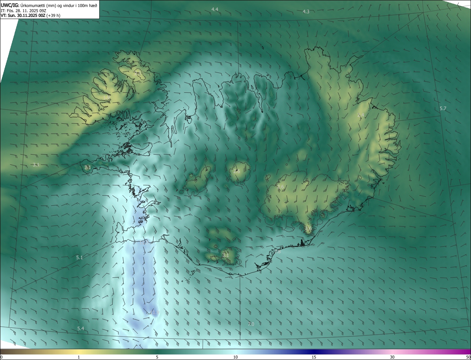Click the colorbar tick label 50
Image resolution: width=471 pixels, height=360 pixels.
(468, 357)
